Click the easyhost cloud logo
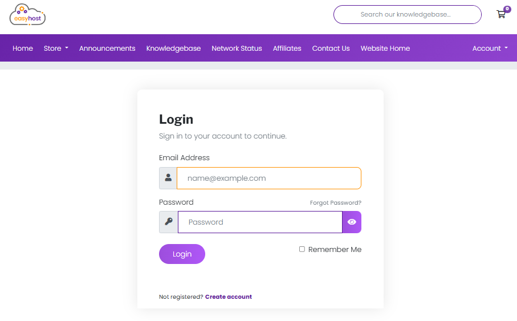 click(x=27, y=15)
